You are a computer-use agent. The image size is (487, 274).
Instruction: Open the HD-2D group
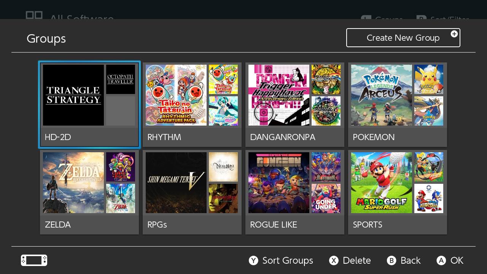click(x=89, y=137)
